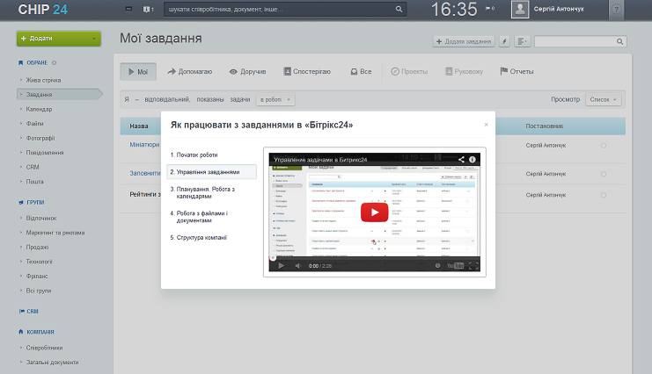The width and height of the screenshot is (652, 374).
Task: Click the task search magnifier icon
Action: pos(619,41)
